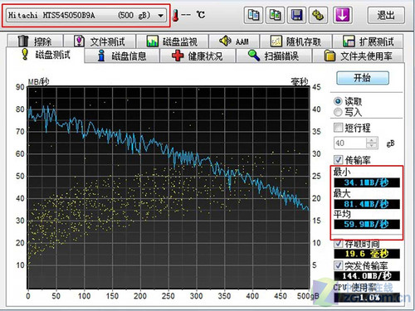Viewport: 415px width, 311px height.
Task: Open the options gear icon
Action: tap(319, 15)
